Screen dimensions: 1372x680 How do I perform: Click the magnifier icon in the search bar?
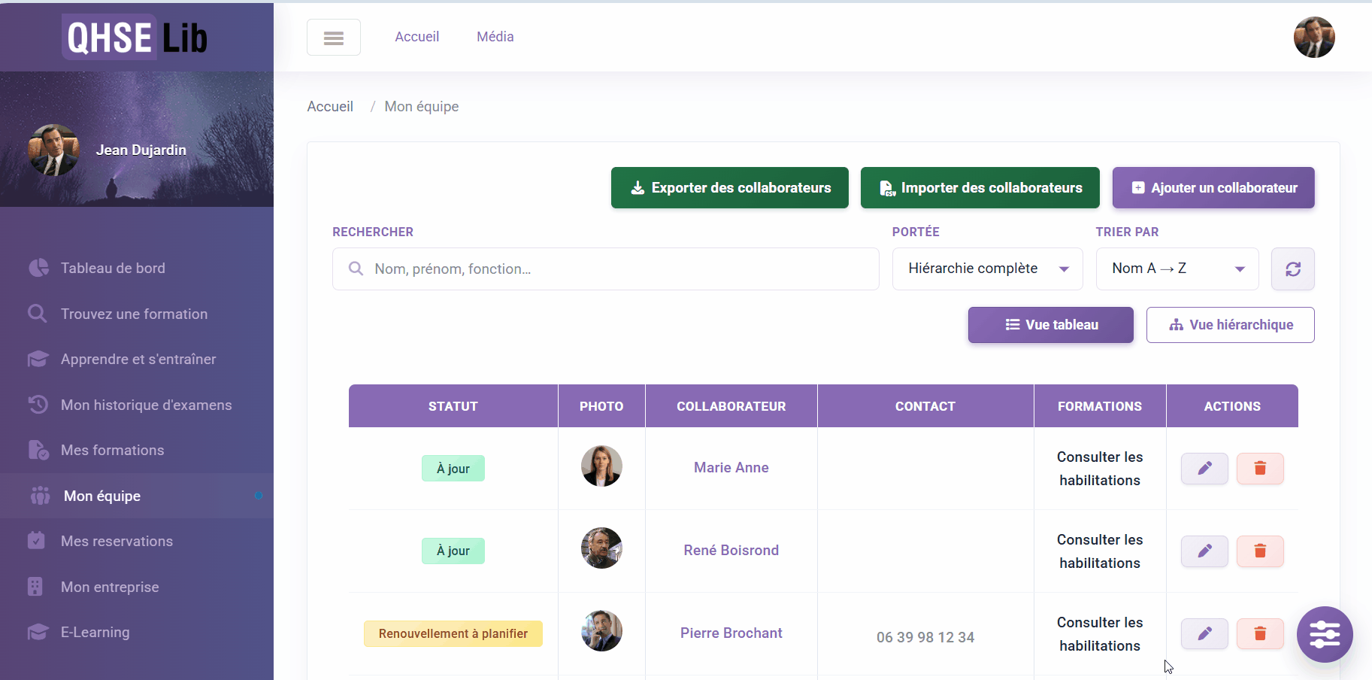coord(356,269)
